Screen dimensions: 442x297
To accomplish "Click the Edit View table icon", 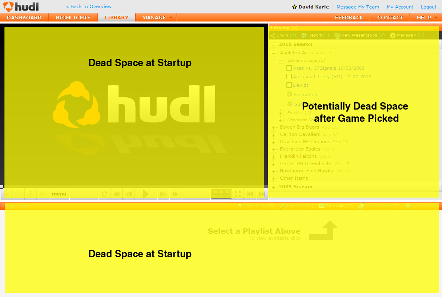I will (x=322, y=206).
